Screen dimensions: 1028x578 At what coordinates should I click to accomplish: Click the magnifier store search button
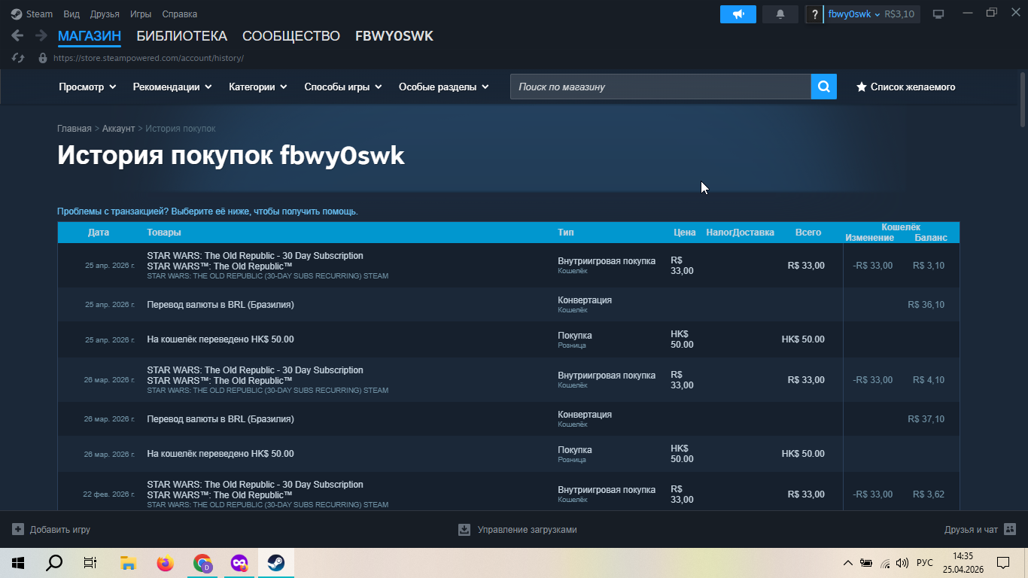(x=823, y=87)
